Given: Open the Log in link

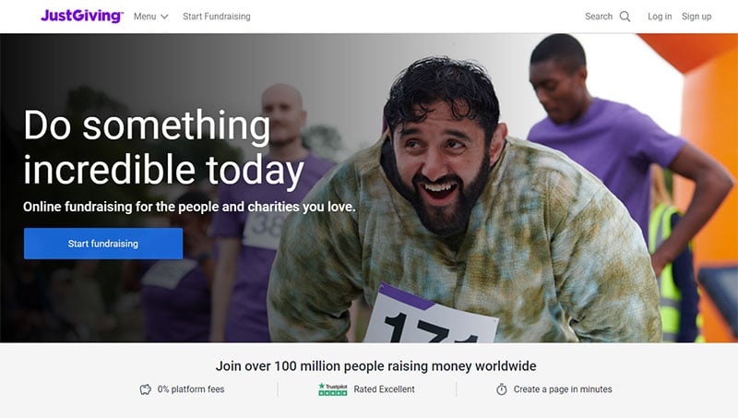Looking at the screenshot, I should tap(660, 17).
